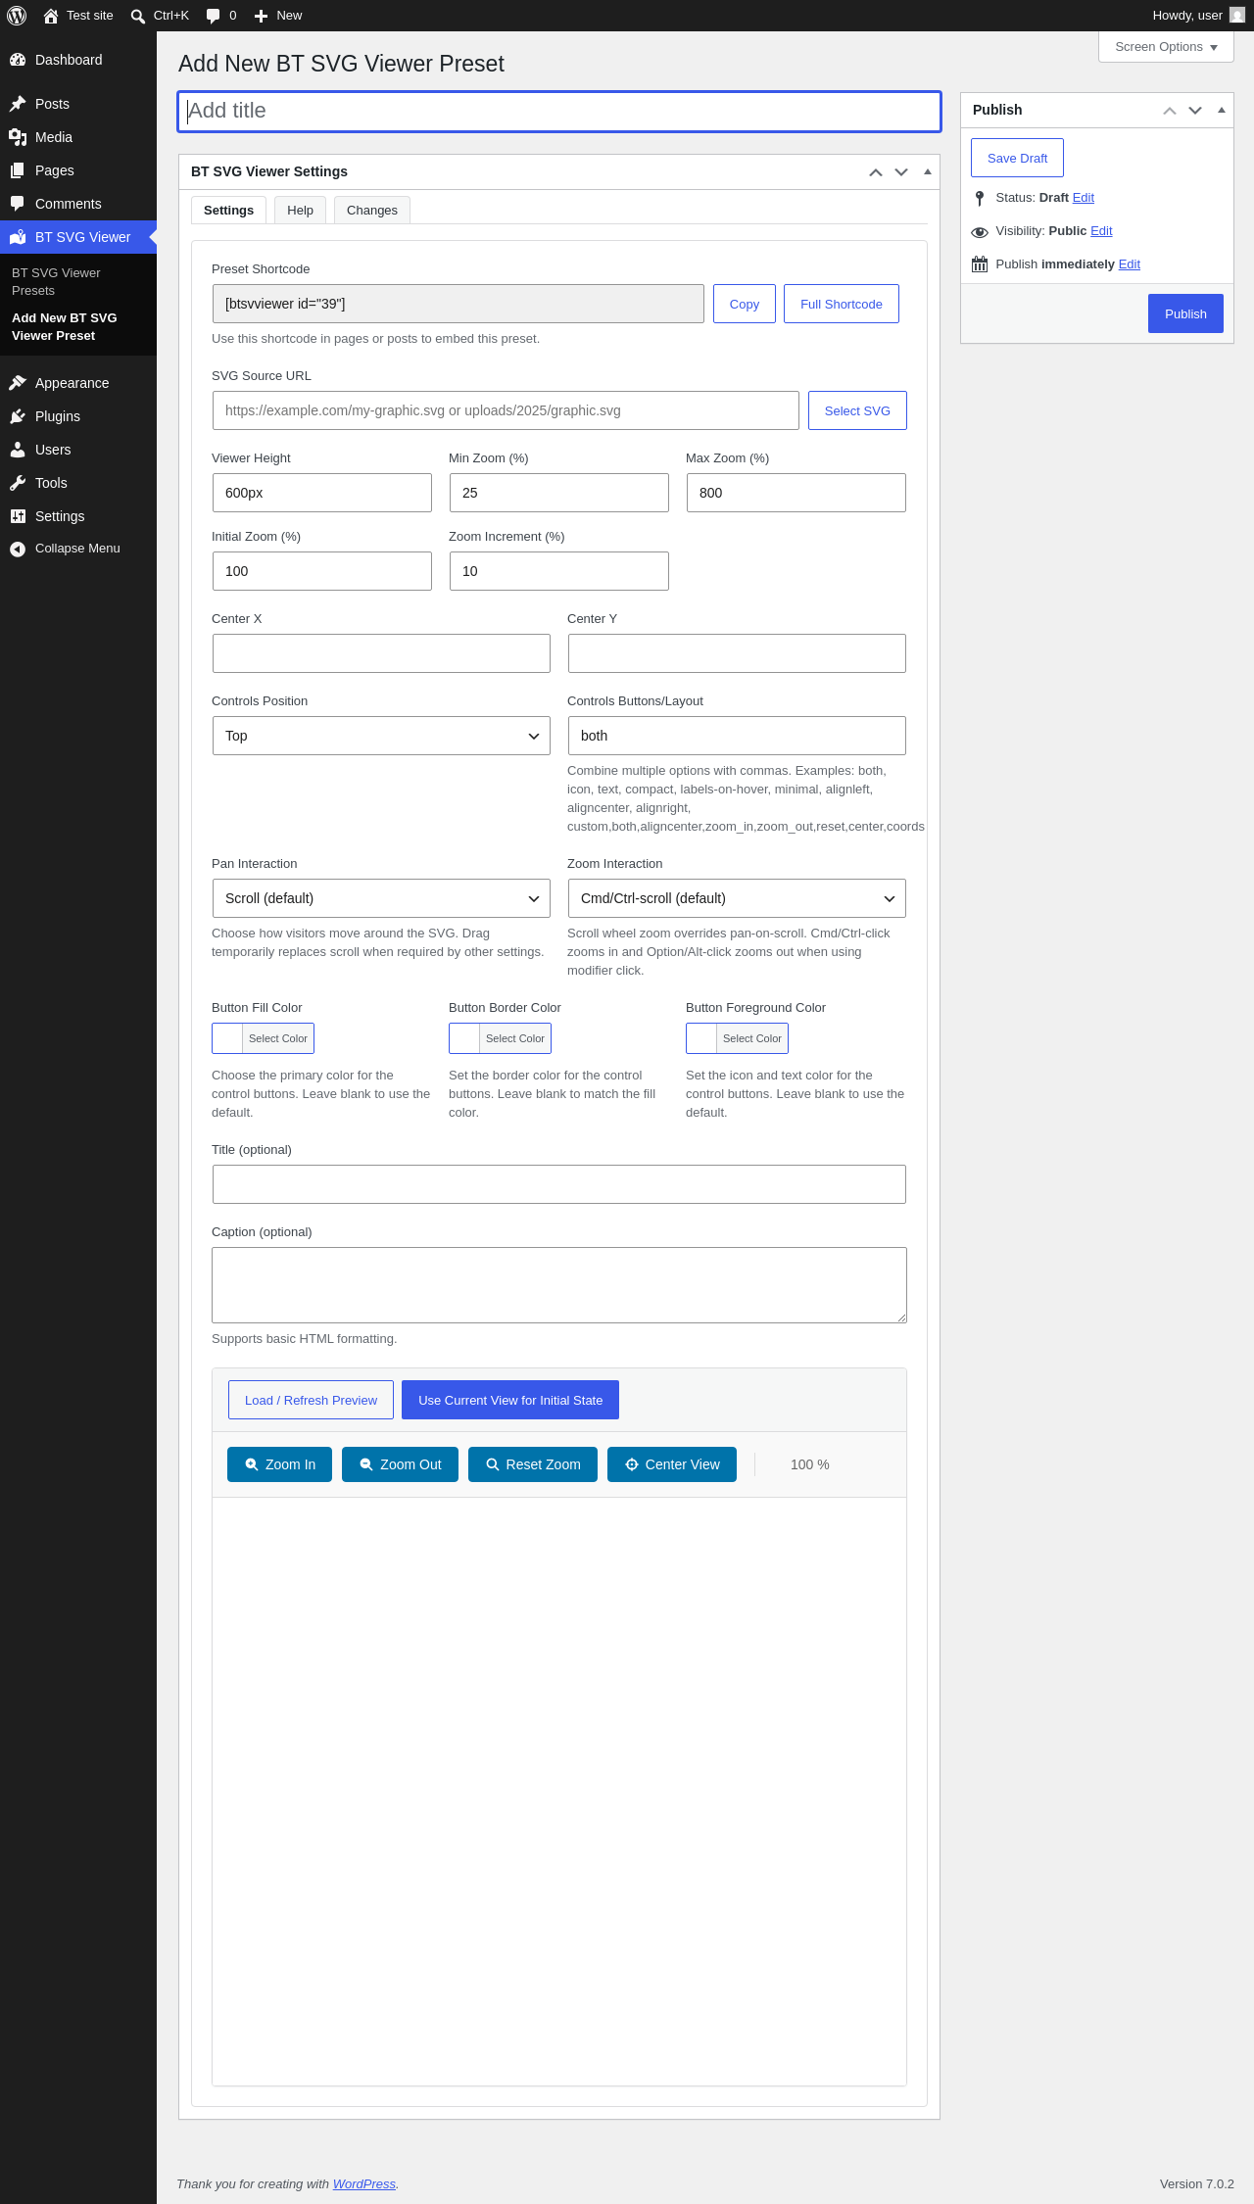Edit the Status Draft setting
Viewport: 1254px width, 2204px height.
1084,198
